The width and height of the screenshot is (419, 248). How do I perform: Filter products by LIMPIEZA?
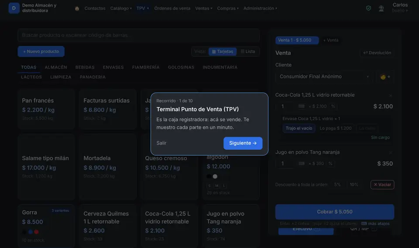[61, 77]
